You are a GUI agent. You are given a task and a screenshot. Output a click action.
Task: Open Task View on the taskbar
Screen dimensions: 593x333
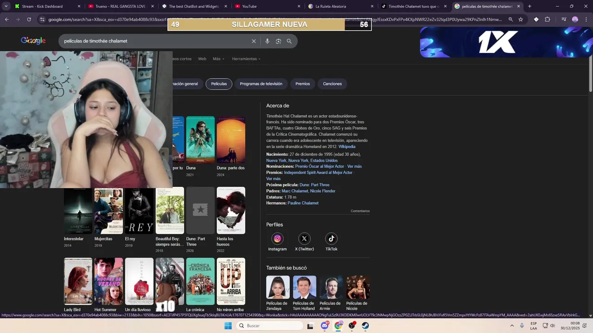[x=310, y=326]
